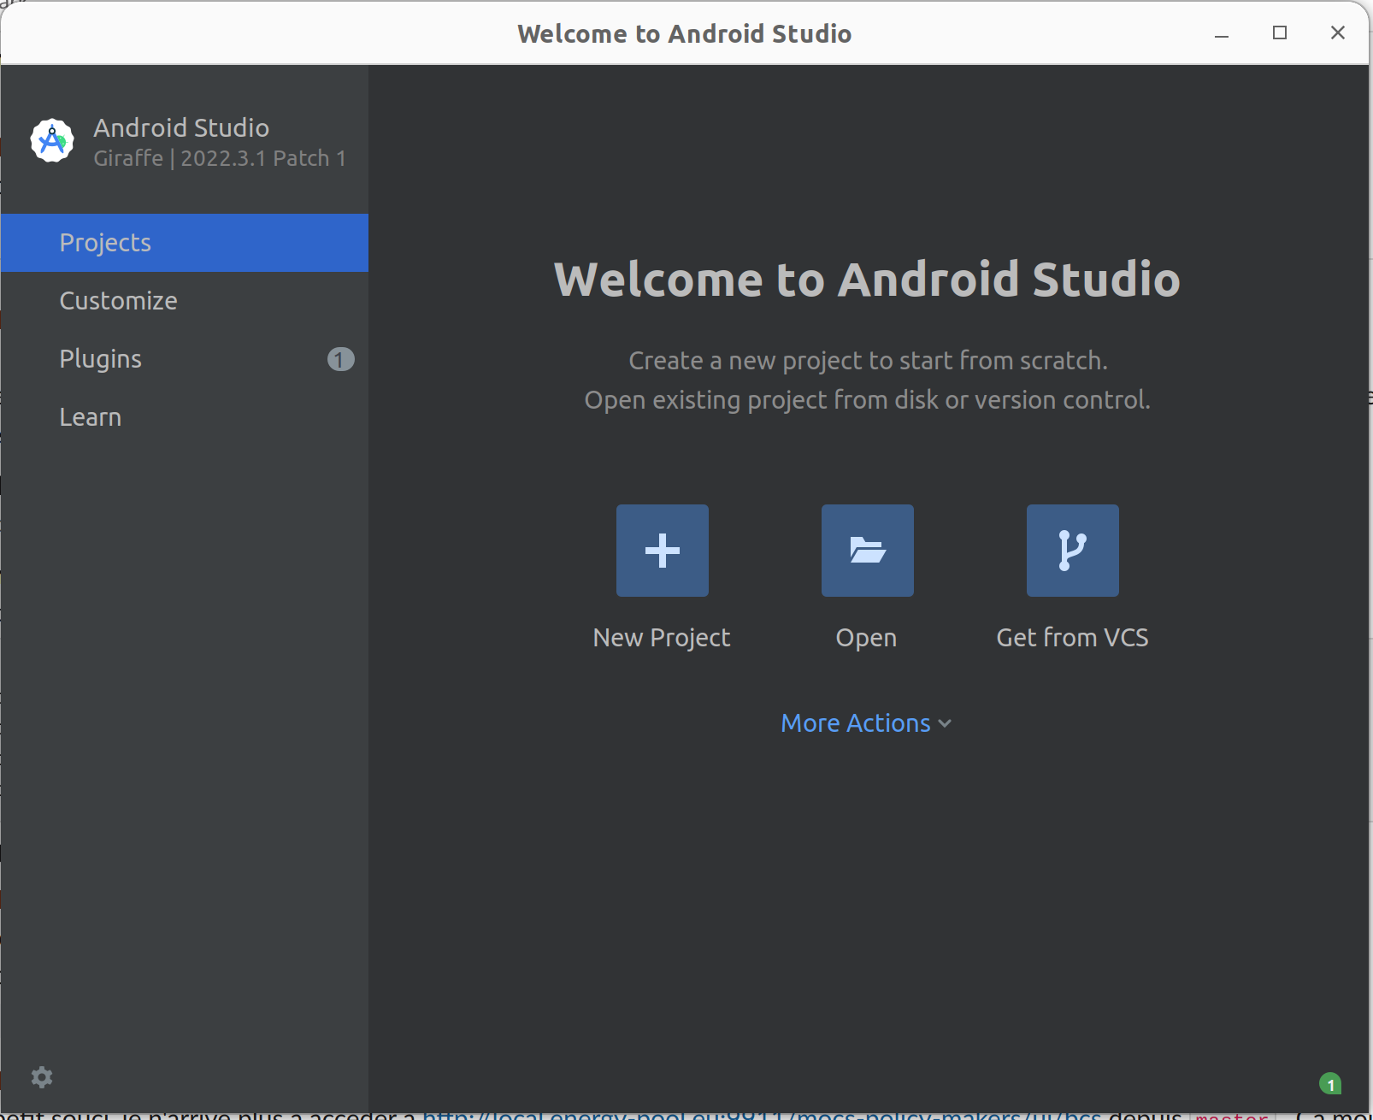Click the green notifications badge icon
This screenshot has height=1120, width=1373.
[x=1330, y=1084]
